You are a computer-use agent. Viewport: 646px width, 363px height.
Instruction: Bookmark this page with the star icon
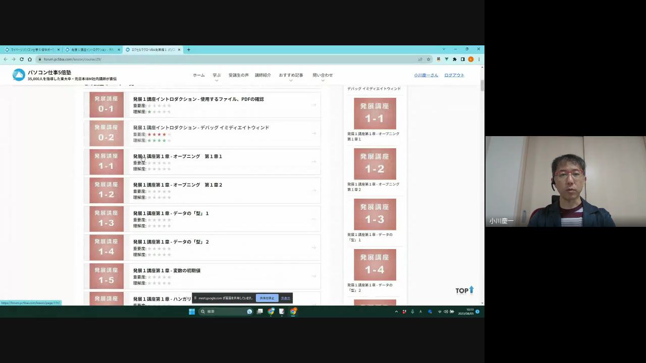(428, 59)
